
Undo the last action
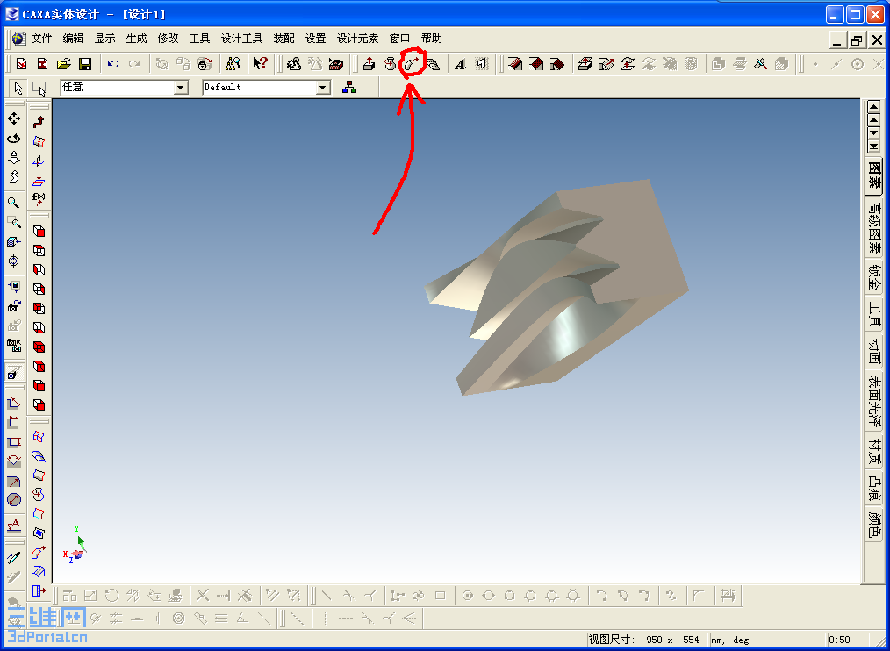click(x=113, y=63)
